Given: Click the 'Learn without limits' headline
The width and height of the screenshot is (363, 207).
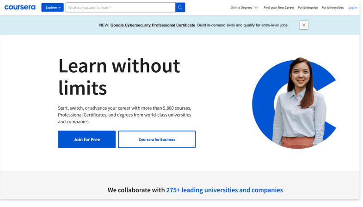Looking at the screenshot, I should pyautogui.click(x=119, y=76).
